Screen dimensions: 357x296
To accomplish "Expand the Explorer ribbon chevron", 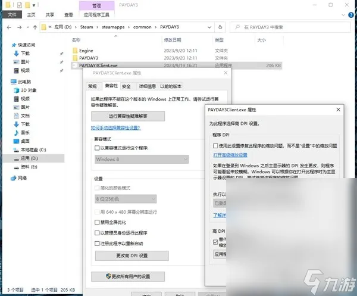I will point(343,15).
